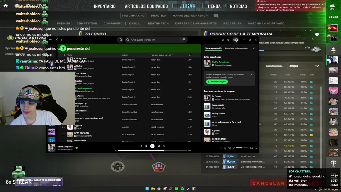Select MAPAS DEL WORKSHOP tab

coord(190,15)
